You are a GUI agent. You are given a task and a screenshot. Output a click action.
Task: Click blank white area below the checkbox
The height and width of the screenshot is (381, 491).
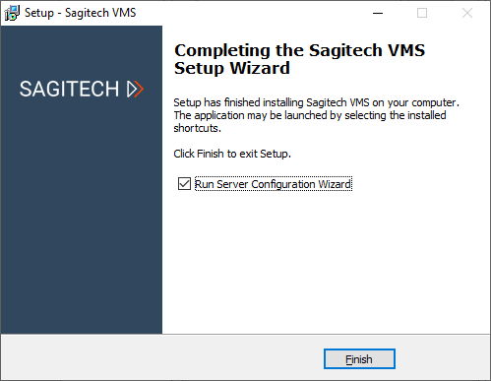tap(325, 263)
